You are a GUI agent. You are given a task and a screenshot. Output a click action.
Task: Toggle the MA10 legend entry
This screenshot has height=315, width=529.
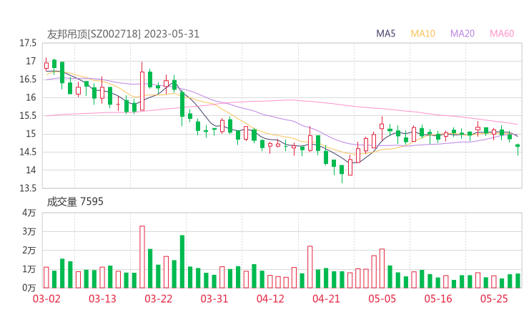point(422,34)
